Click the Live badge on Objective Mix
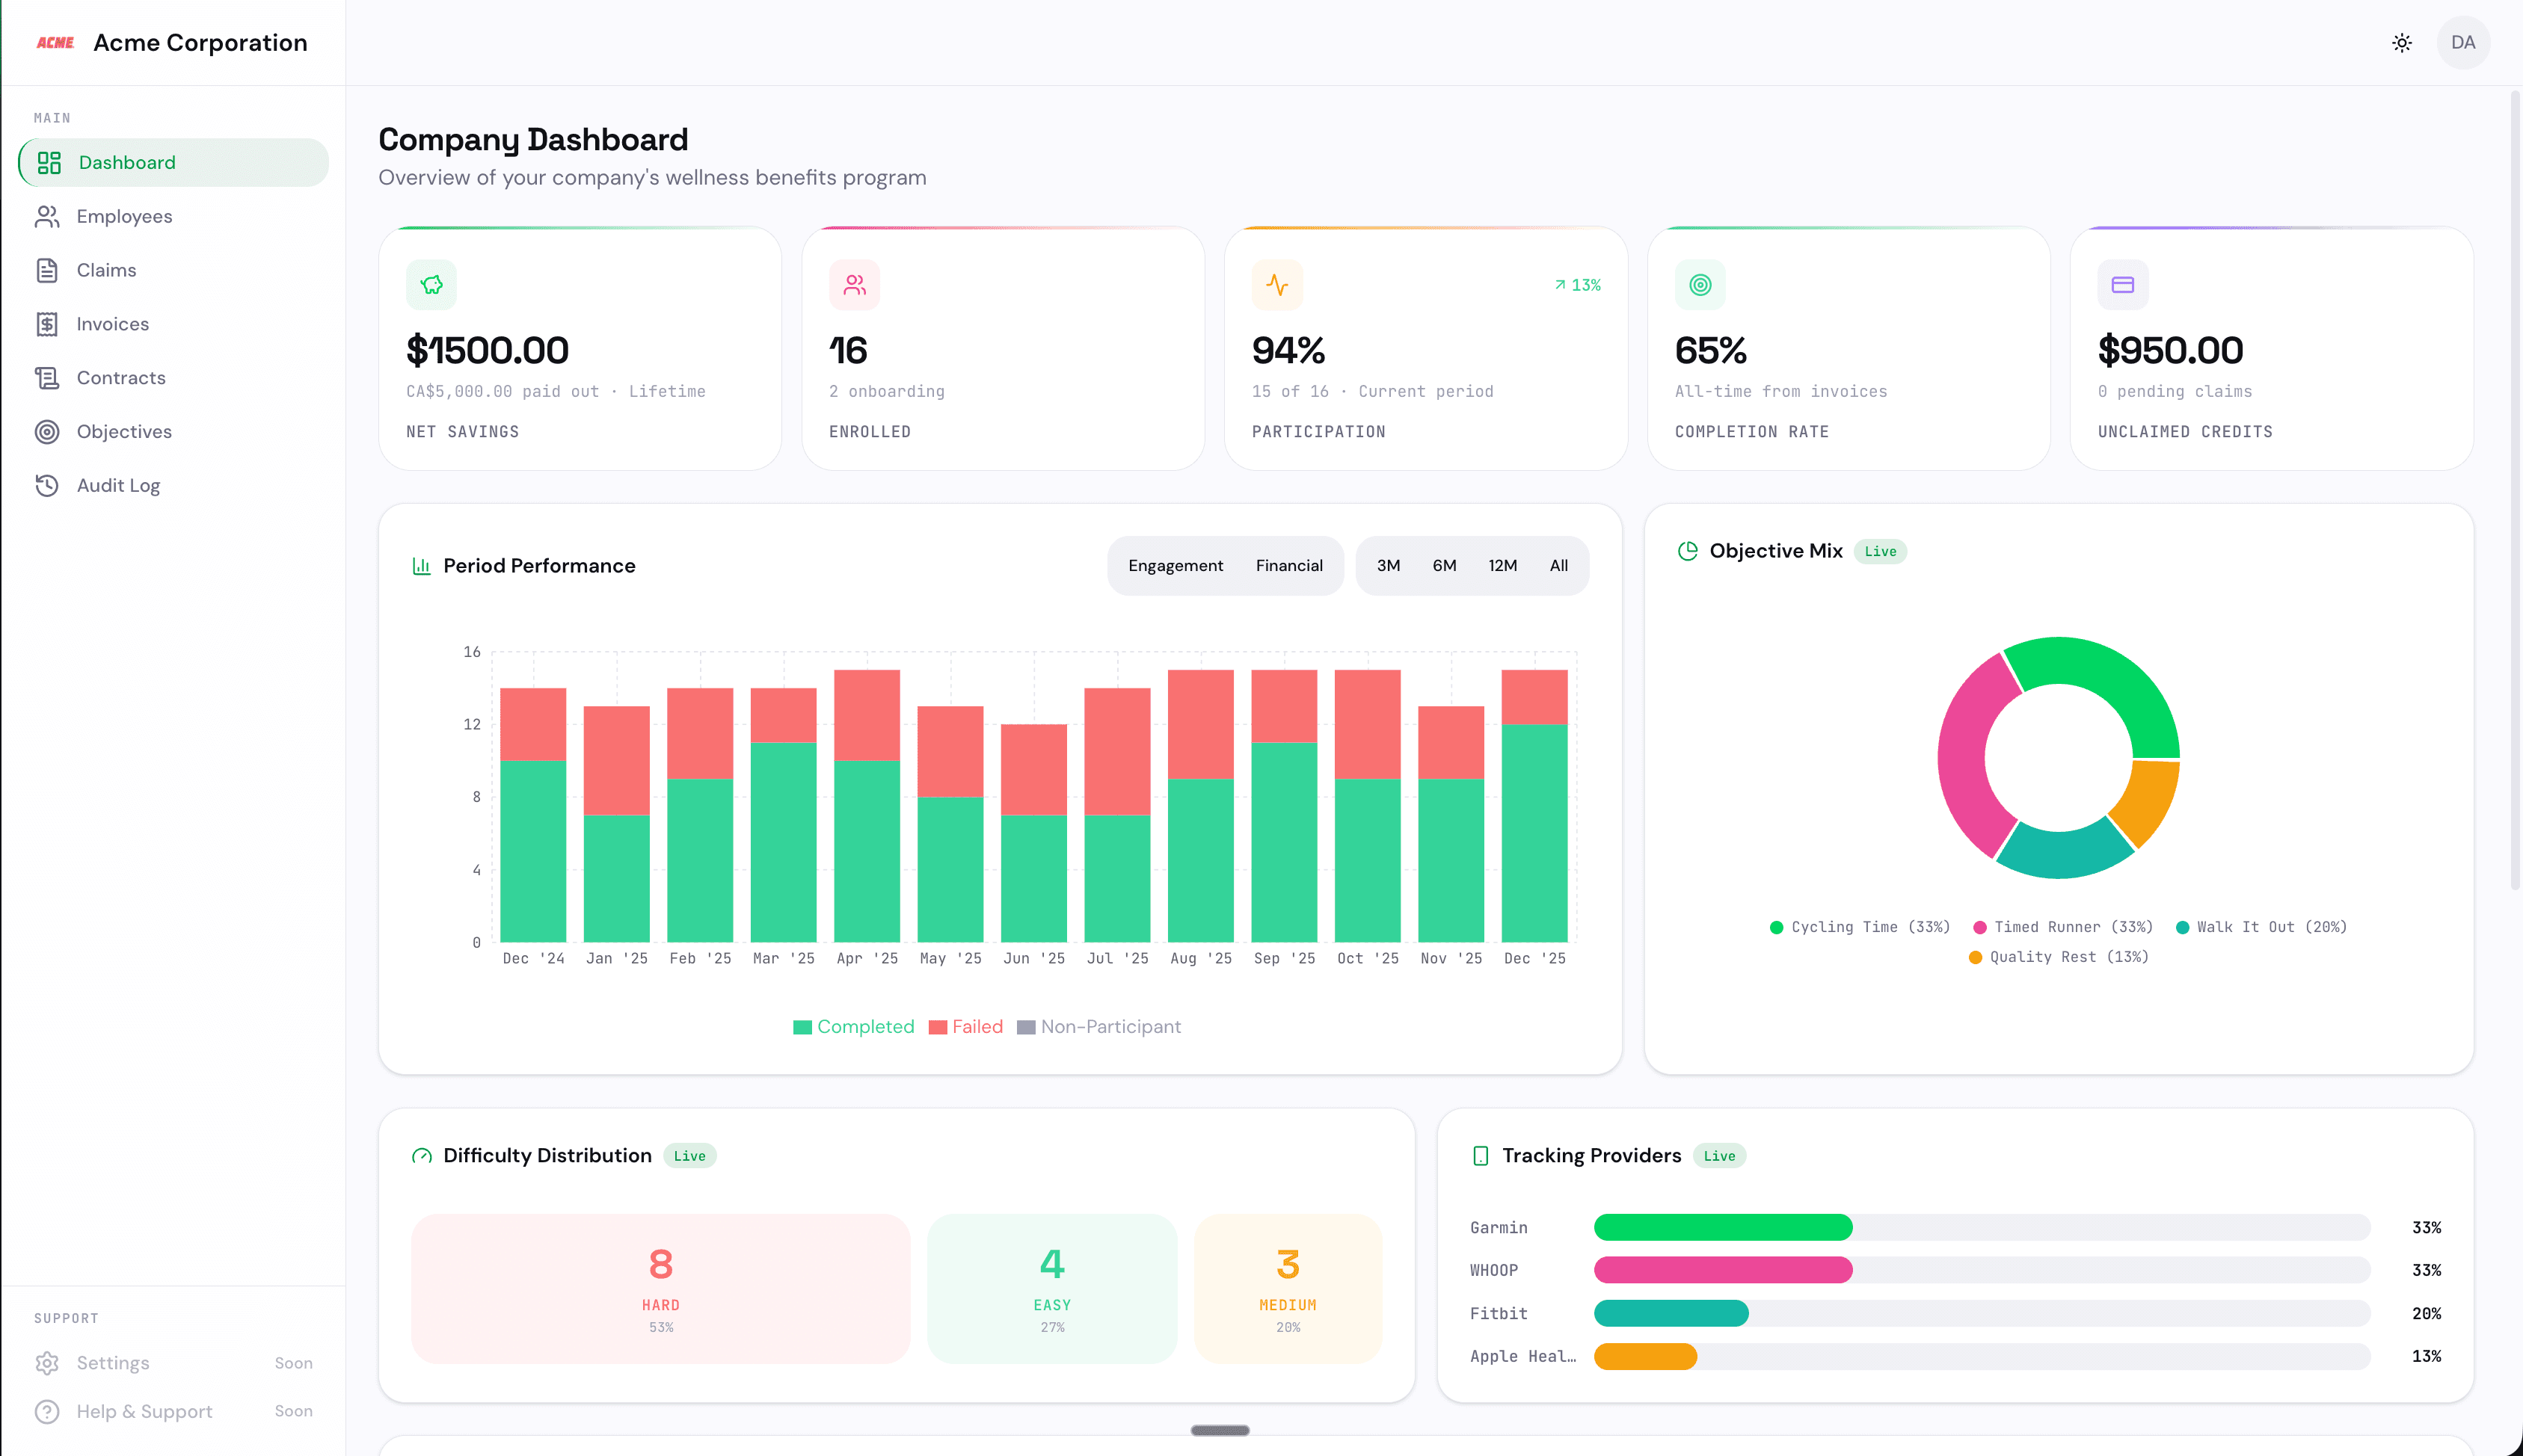 pos(1880,551)
